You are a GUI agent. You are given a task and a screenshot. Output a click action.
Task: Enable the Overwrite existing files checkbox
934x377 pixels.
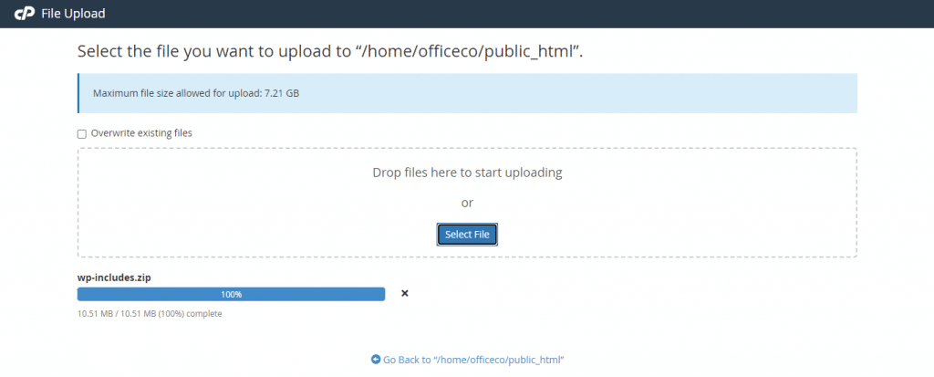tap(82, 133)
